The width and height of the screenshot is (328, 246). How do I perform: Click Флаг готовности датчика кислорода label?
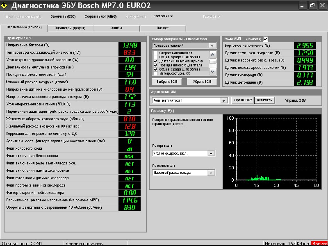(37, 178)
